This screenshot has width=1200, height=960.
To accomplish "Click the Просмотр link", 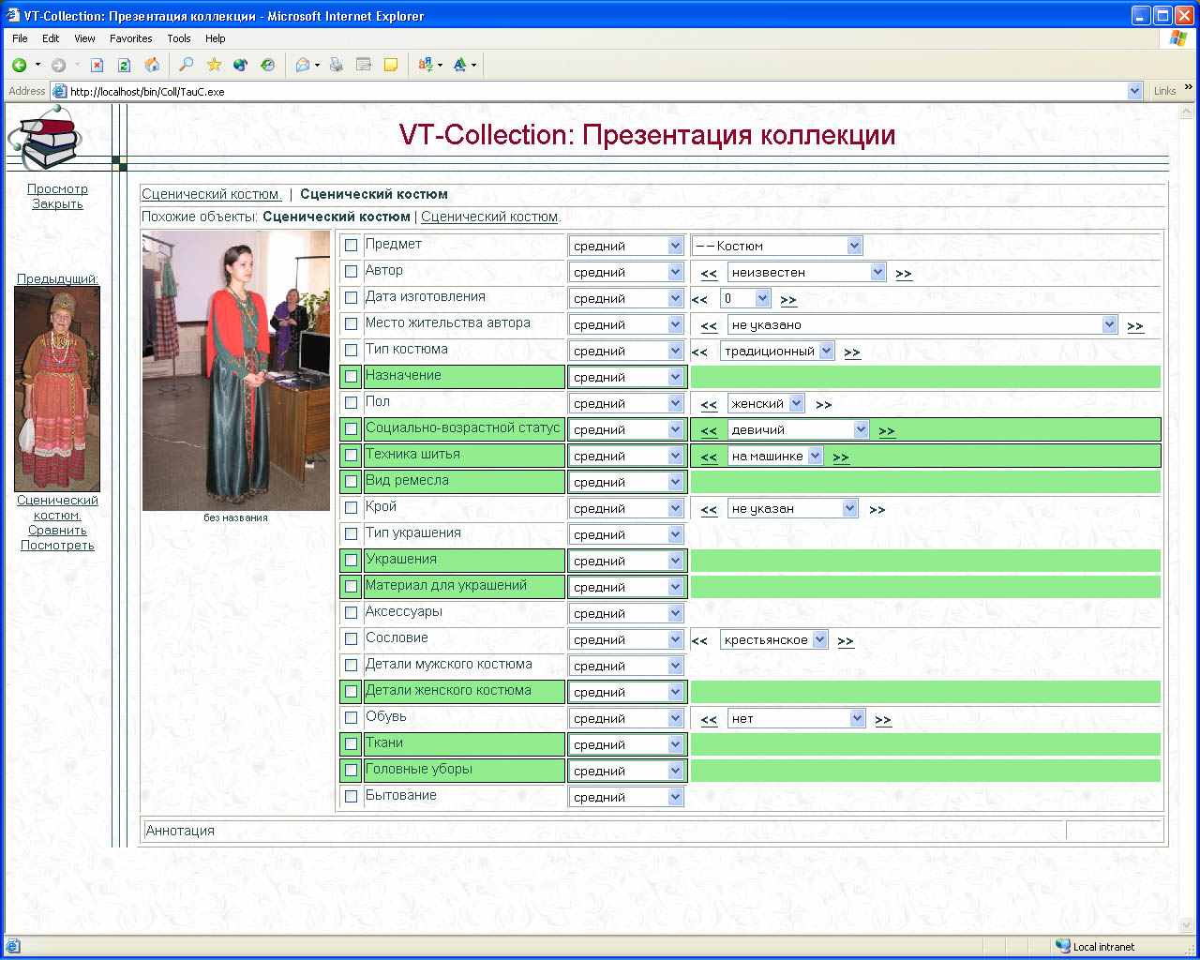I will (57, 188).
